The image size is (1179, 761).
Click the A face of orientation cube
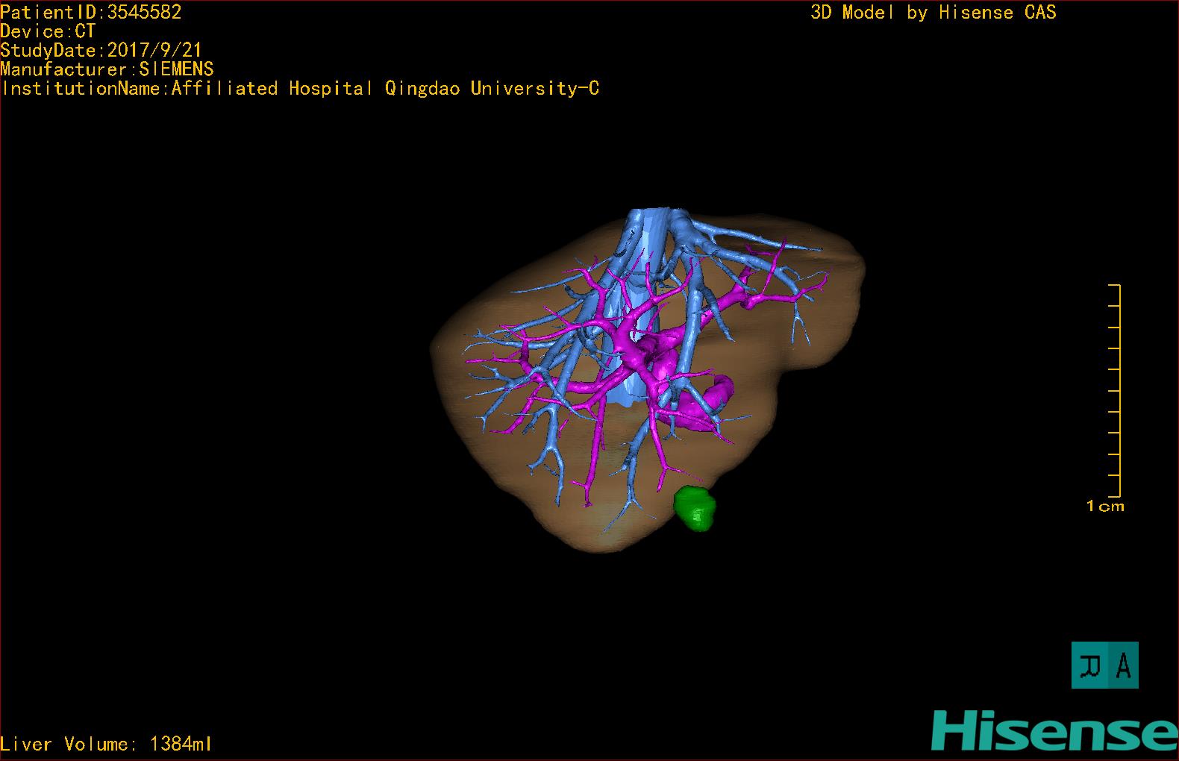pos(1123,665)
